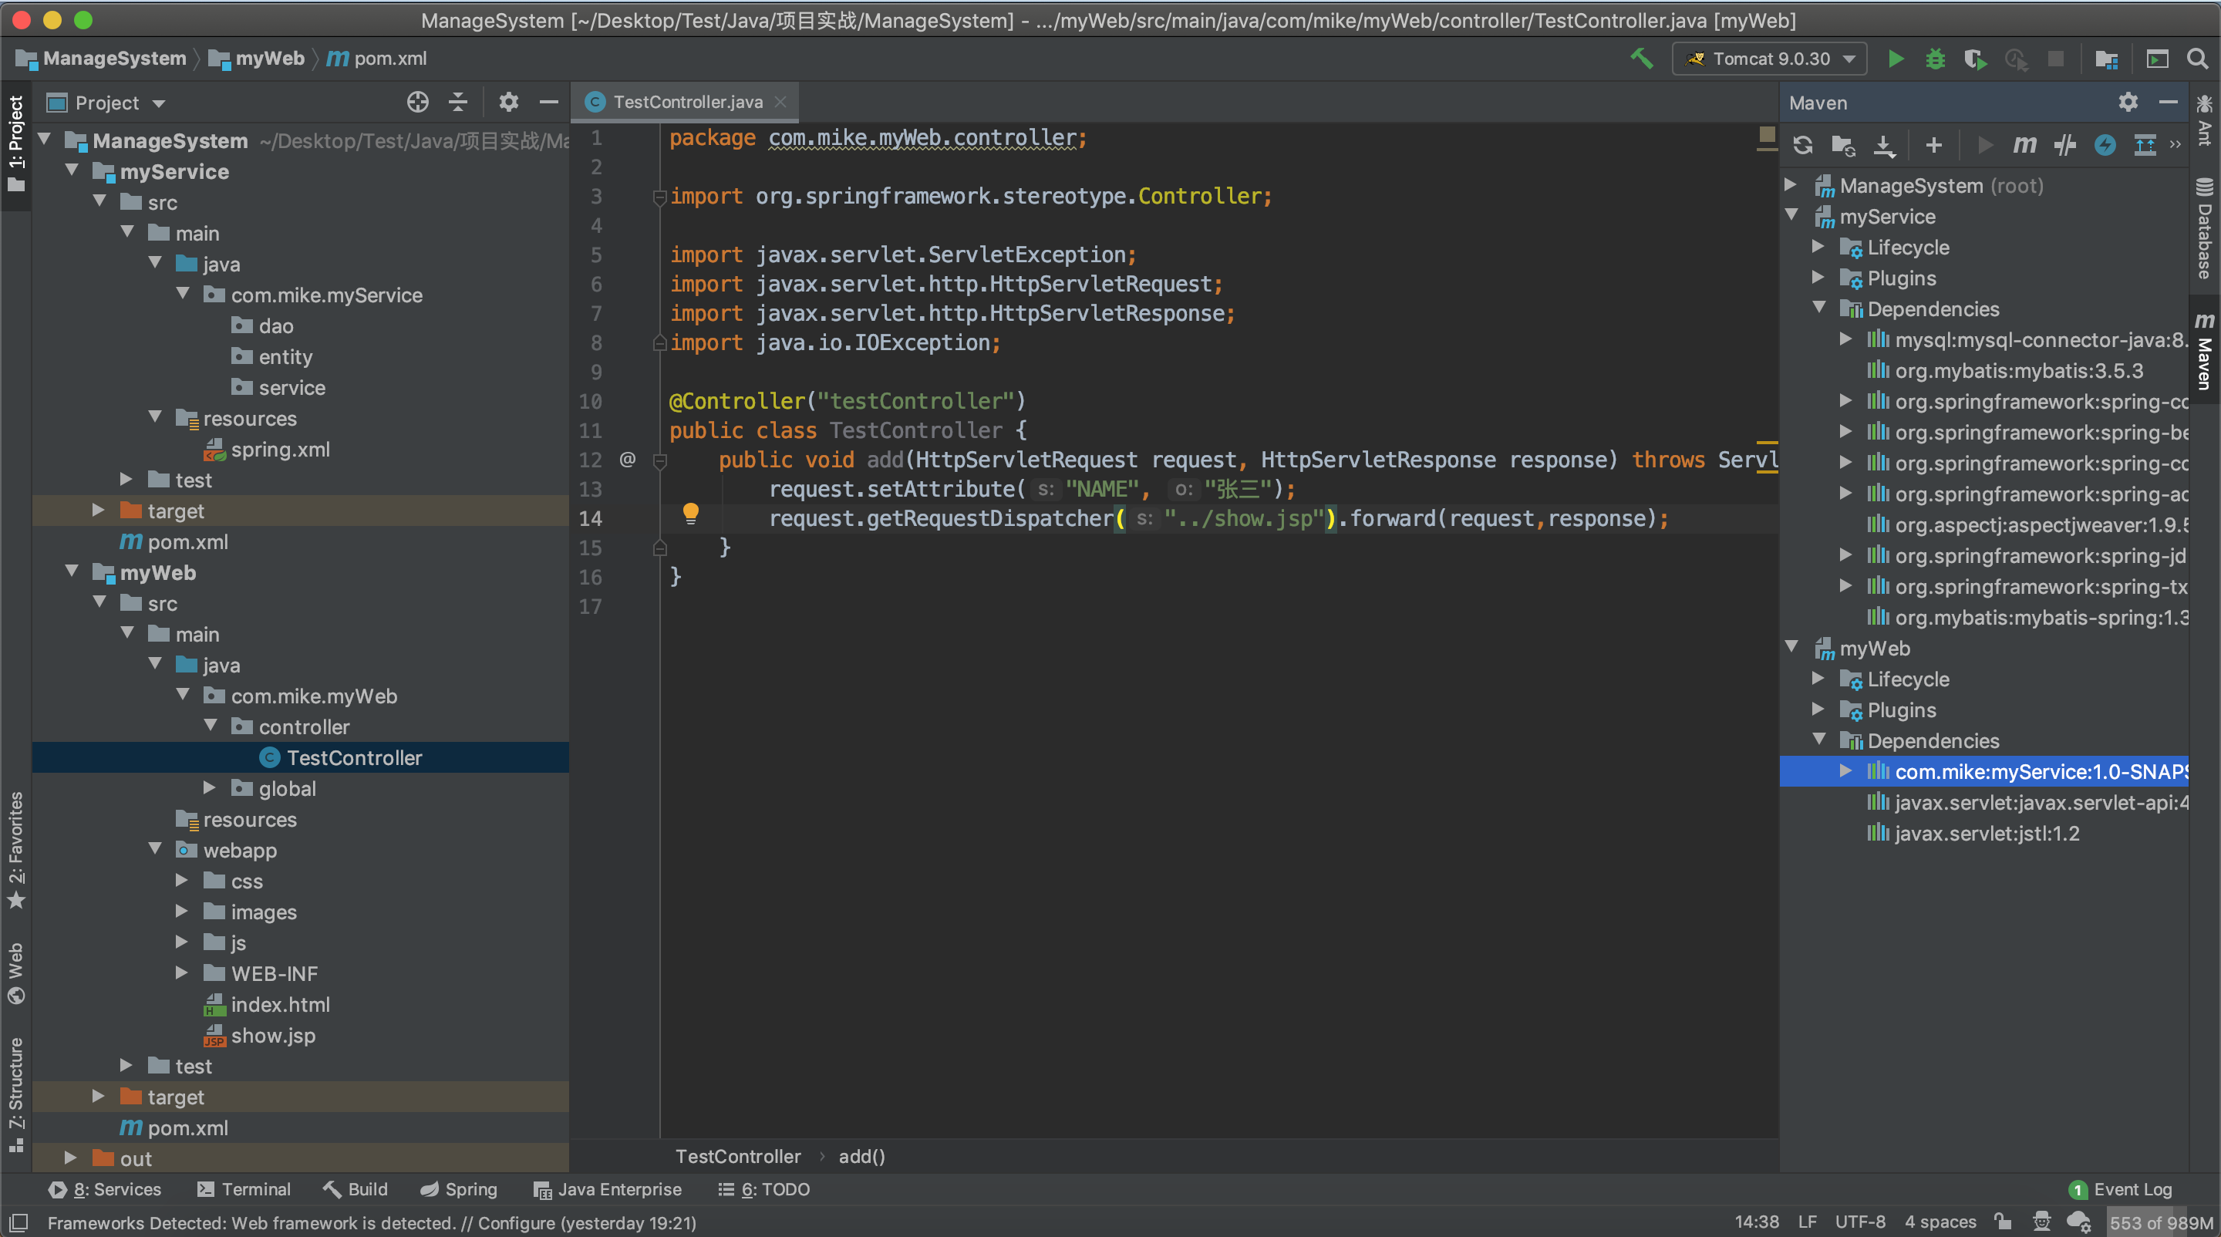Screen dimensions: 2221x1237
Task: Open Project Structure icon in top toolbar
Action: (2106, 59)
